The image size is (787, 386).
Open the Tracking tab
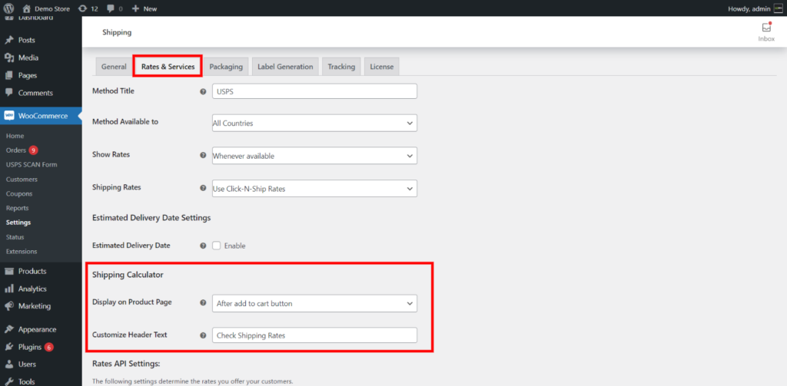pyautogui.click(x=341, y=67)
